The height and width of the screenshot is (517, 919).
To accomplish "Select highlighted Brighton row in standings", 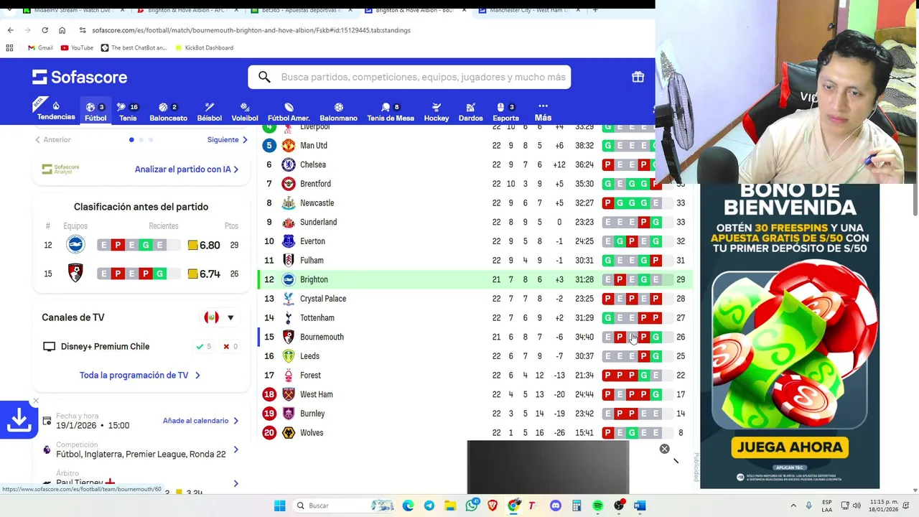I will pos(474,279).
